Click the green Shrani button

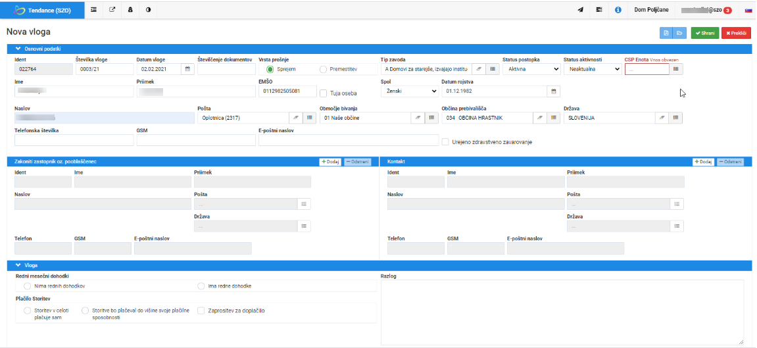pos(705,33)
